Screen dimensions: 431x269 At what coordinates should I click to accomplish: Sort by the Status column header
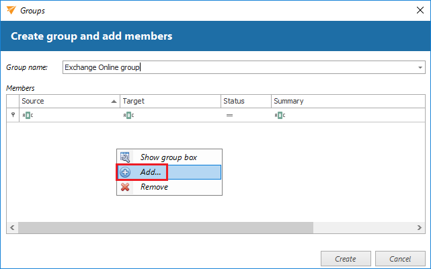[x=246, y=101]
